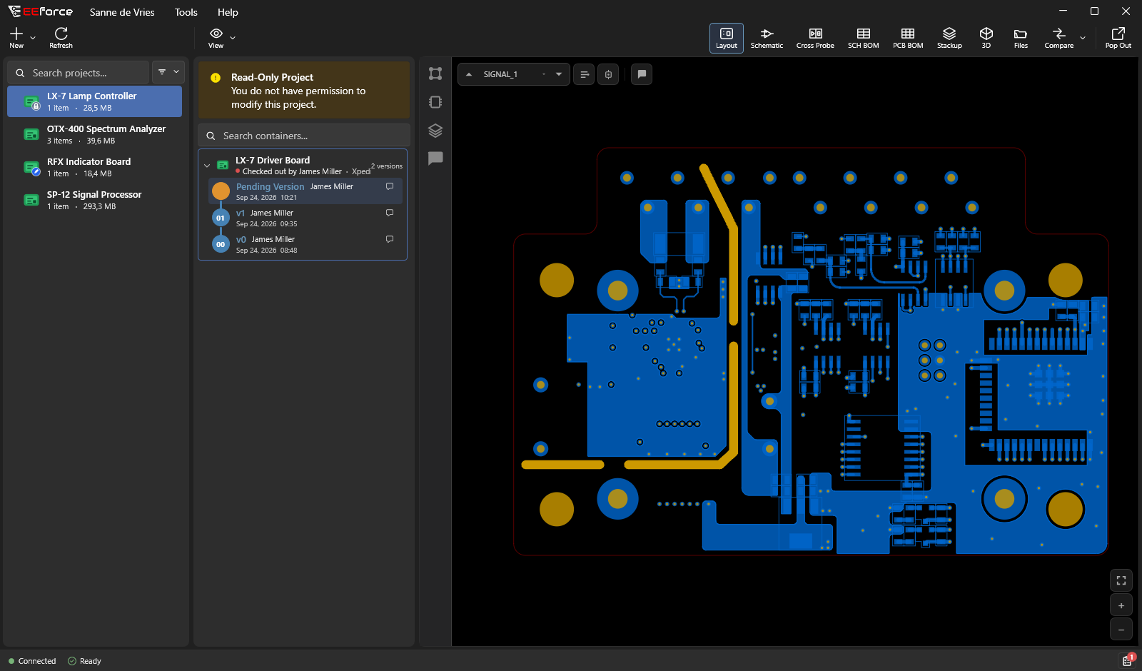Open the Tools menu
This screenshot has height=671, width=1142.
click(186, 12)
